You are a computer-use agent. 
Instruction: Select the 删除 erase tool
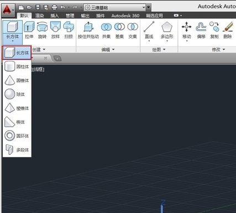click(x=228, y=30)
